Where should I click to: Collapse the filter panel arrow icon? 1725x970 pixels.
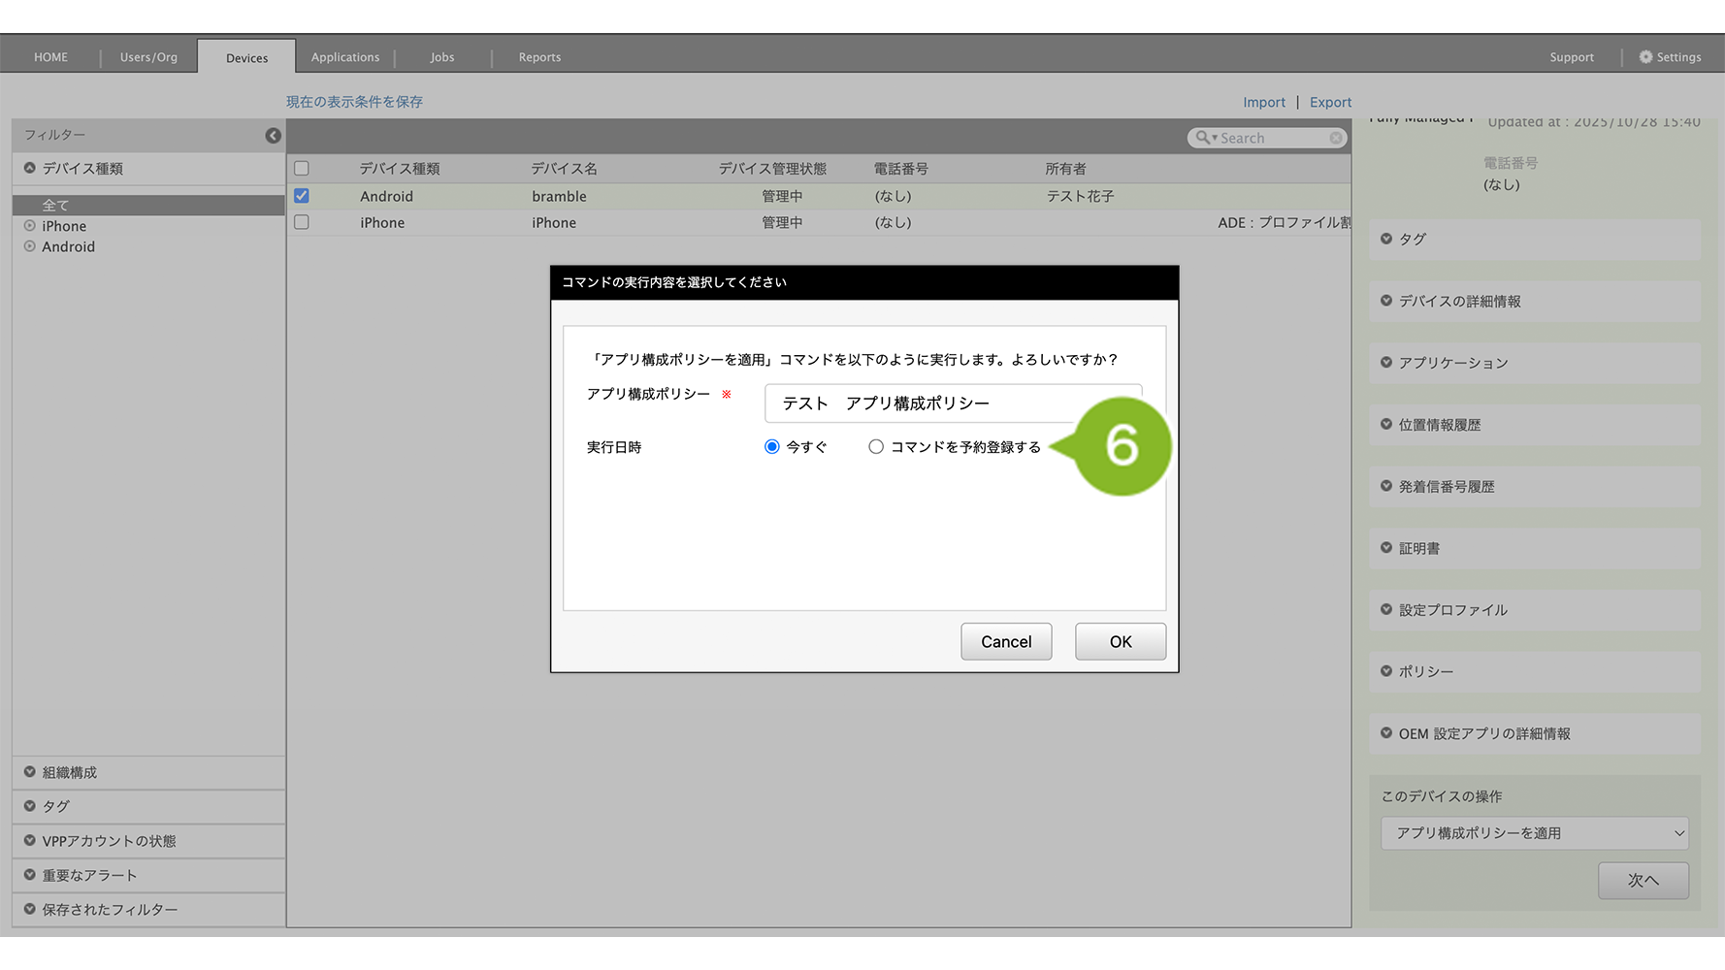273,136
